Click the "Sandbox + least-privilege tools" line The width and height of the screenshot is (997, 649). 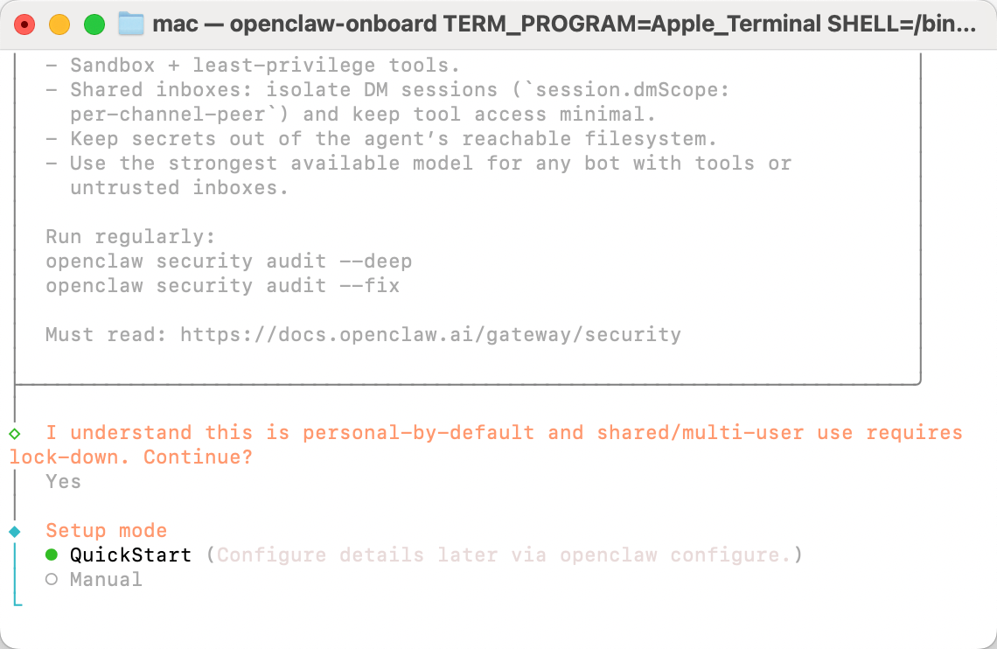click(265, 65)
